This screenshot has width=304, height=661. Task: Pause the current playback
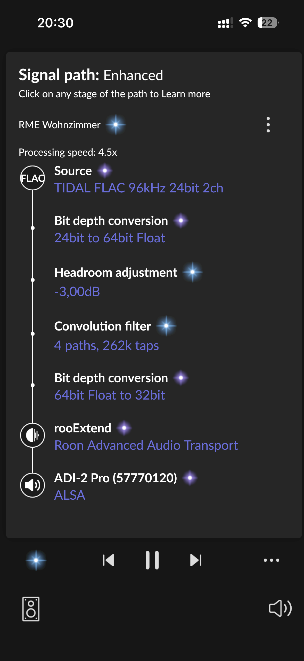152,560
